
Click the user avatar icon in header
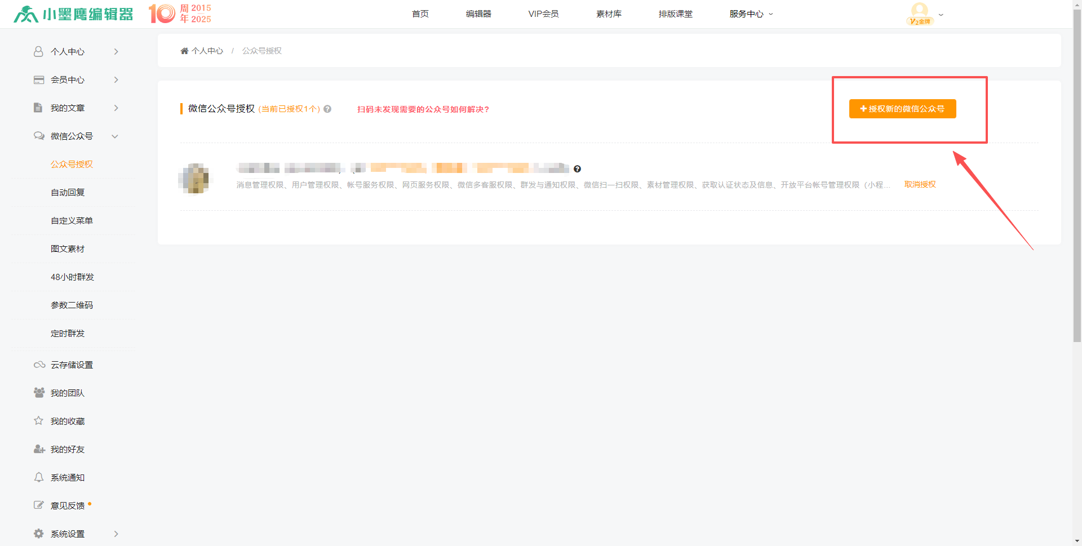(920, 12)
